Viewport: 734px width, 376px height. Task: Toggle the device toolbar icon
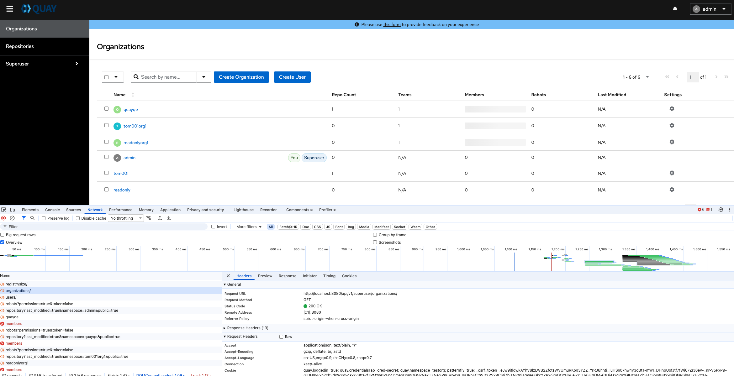pyautogui.click(x=13, y=210)
